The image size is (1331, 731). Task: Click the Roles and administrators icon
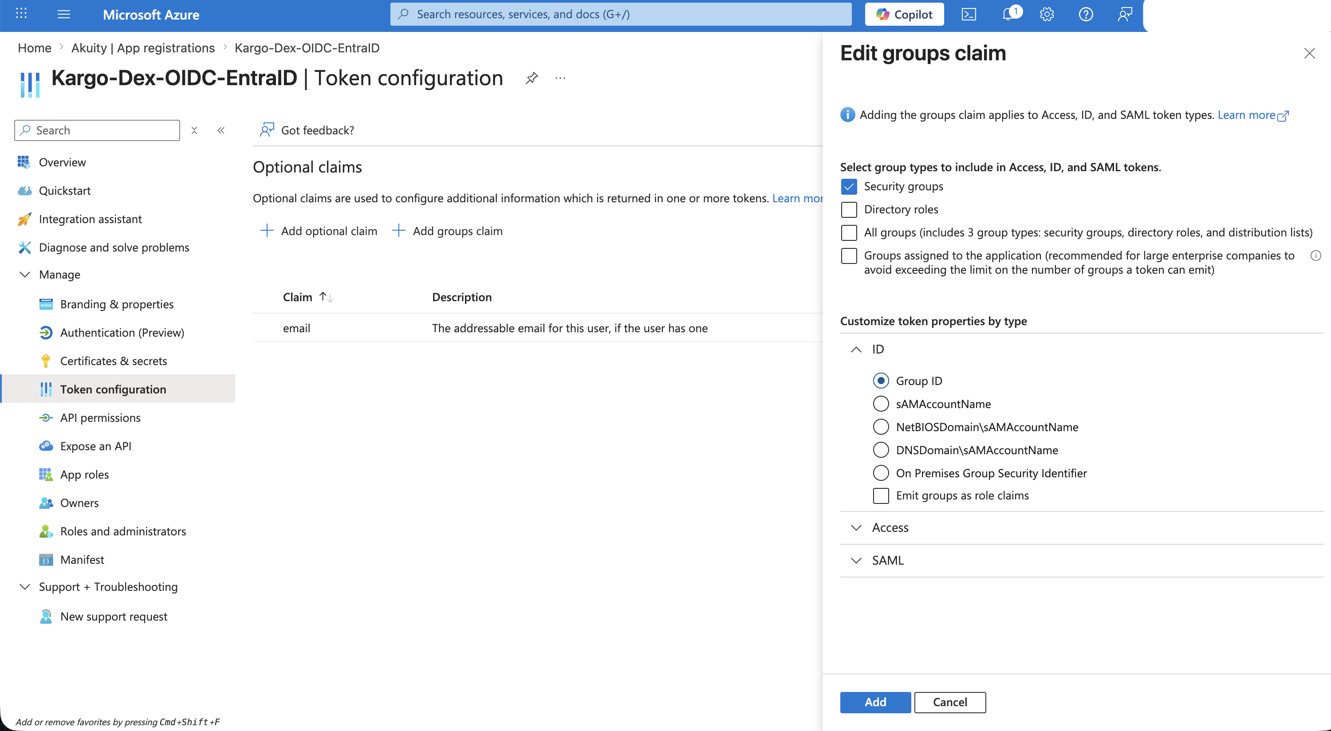click(46, 531)
